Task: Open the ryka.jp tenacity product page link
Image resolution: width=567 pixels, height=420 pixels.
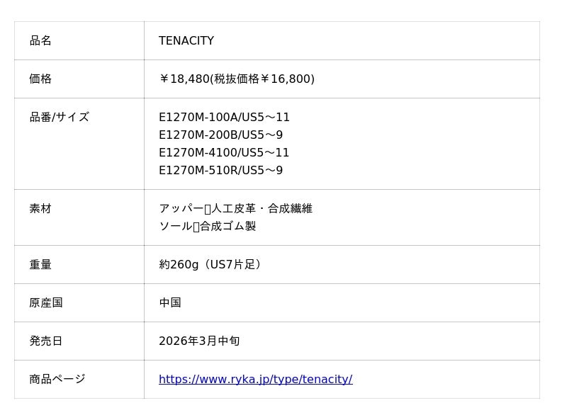Action: point(255,380)
